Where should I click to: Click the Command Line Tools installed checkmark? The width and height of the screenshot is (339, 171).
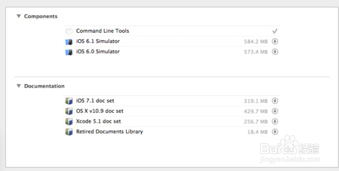tap(275, 31)
